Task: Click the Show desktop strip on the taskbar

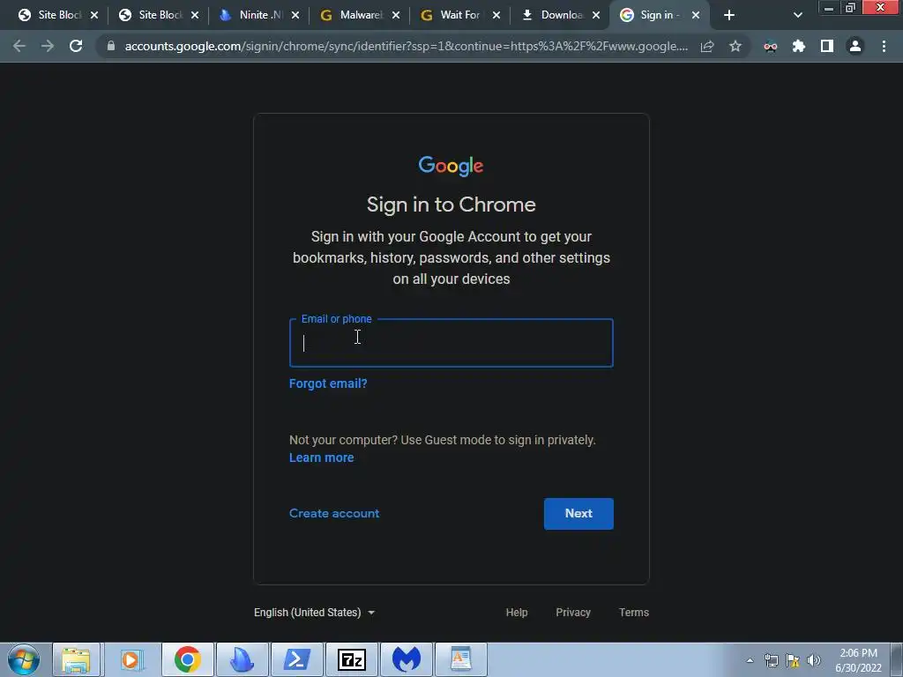Action: click(897, 659)
